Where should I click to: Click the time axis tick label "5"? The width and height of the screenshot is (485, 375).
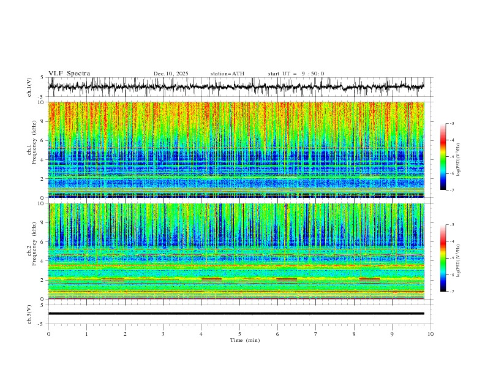pos(239,334)
